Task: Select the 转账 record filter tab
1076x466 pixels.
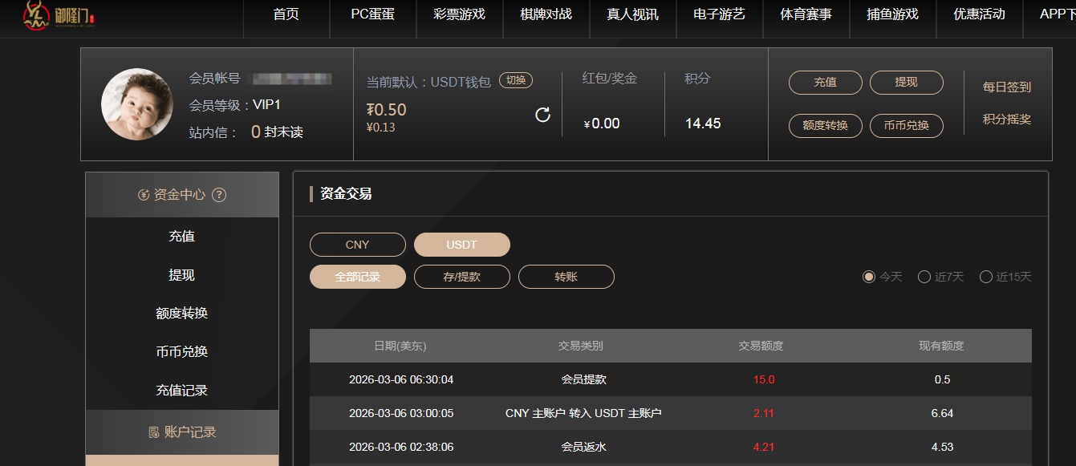Action: pyautogui.click(x=566, y=277)
